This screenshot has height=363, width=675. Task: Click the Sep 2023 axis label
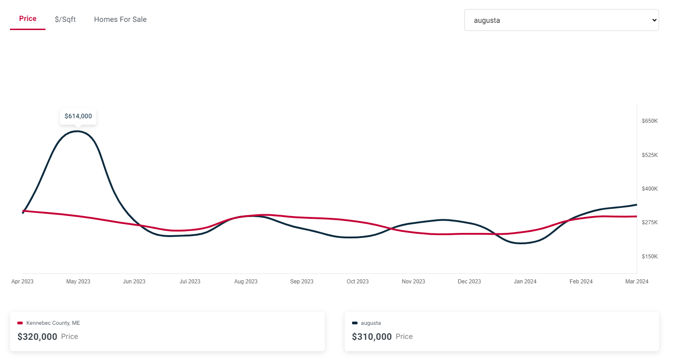pyautogui.click(x=302, y=282)
